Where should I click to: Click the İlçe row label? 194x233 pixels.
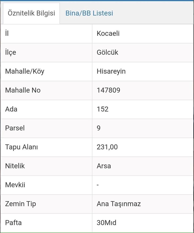pos(10,52)
